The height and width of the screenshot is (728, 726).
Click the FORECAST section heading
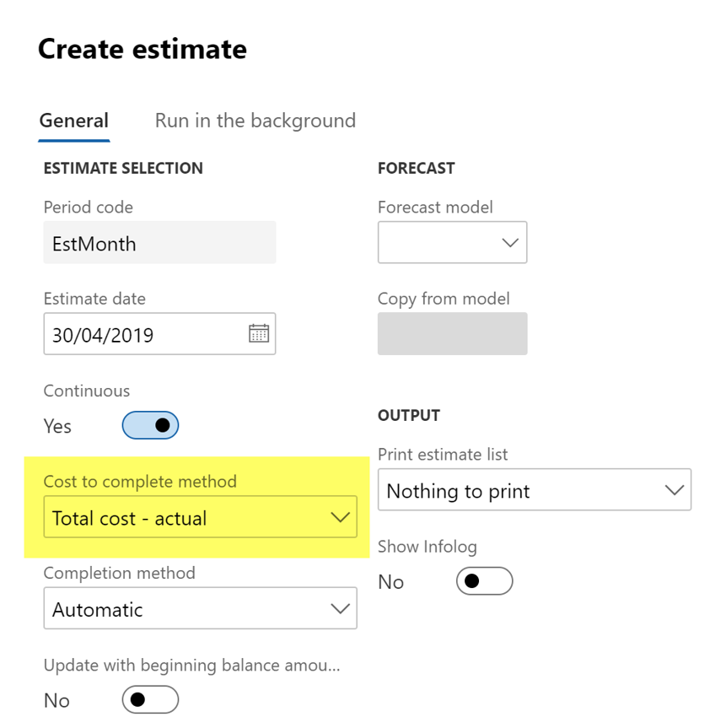417,168
